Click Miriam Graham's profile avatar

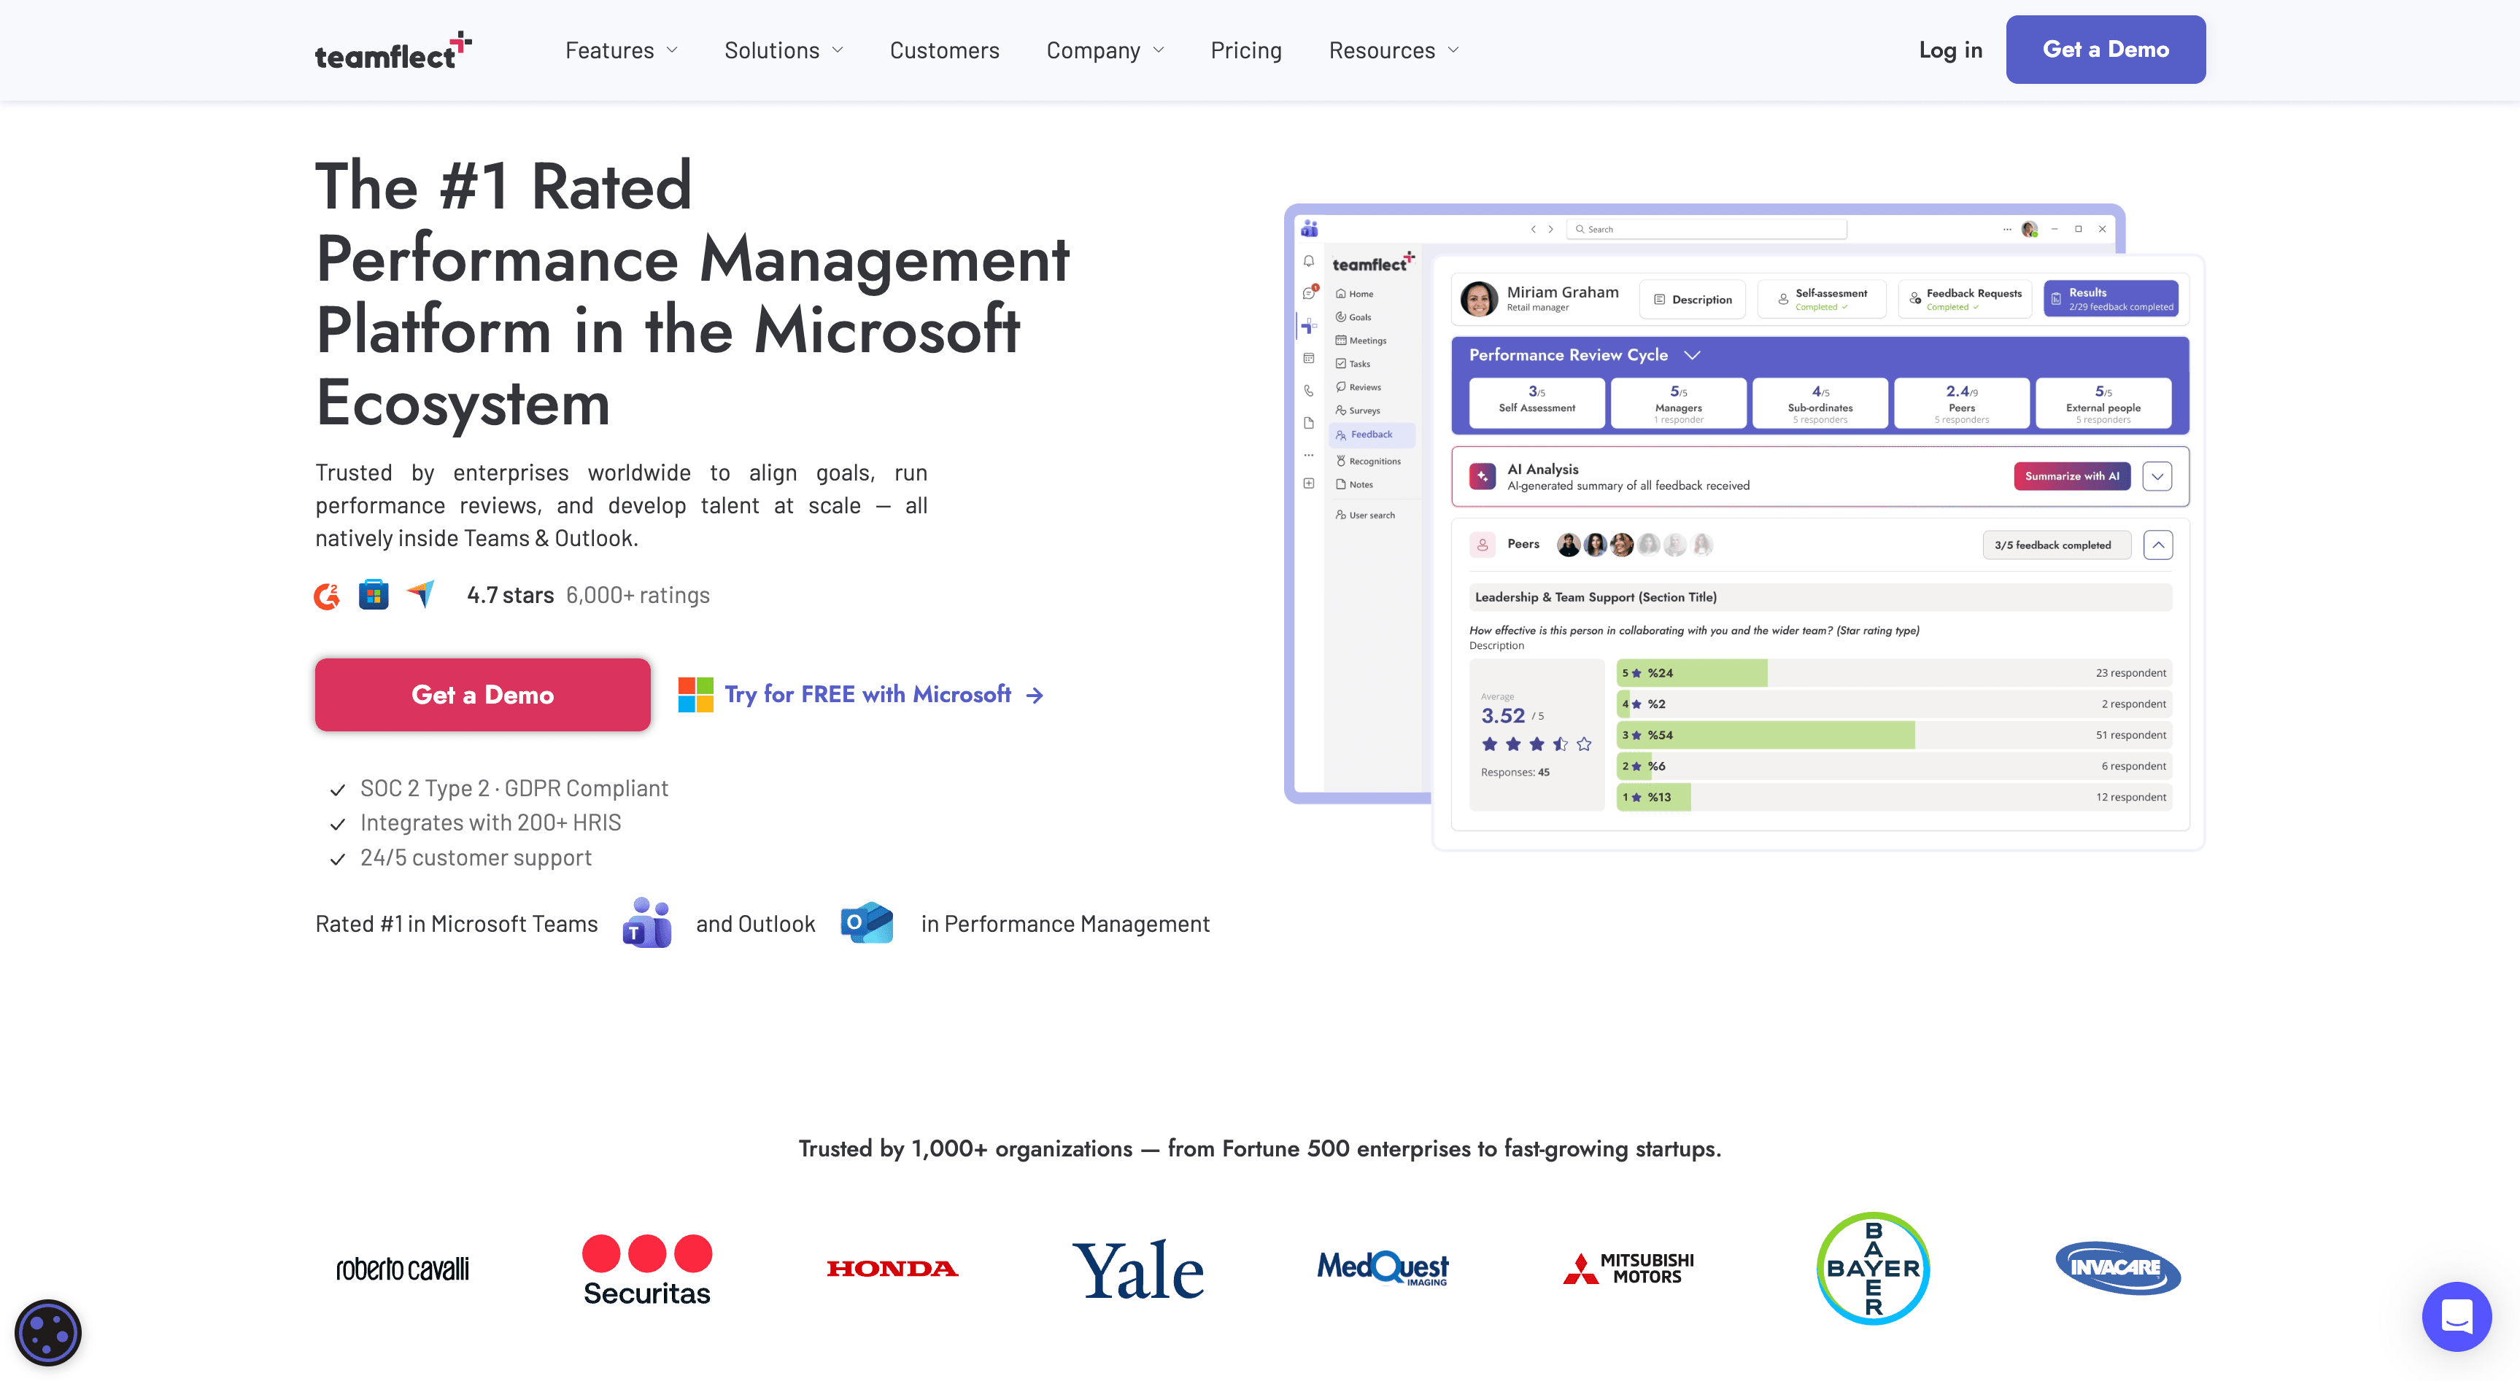1478,299
